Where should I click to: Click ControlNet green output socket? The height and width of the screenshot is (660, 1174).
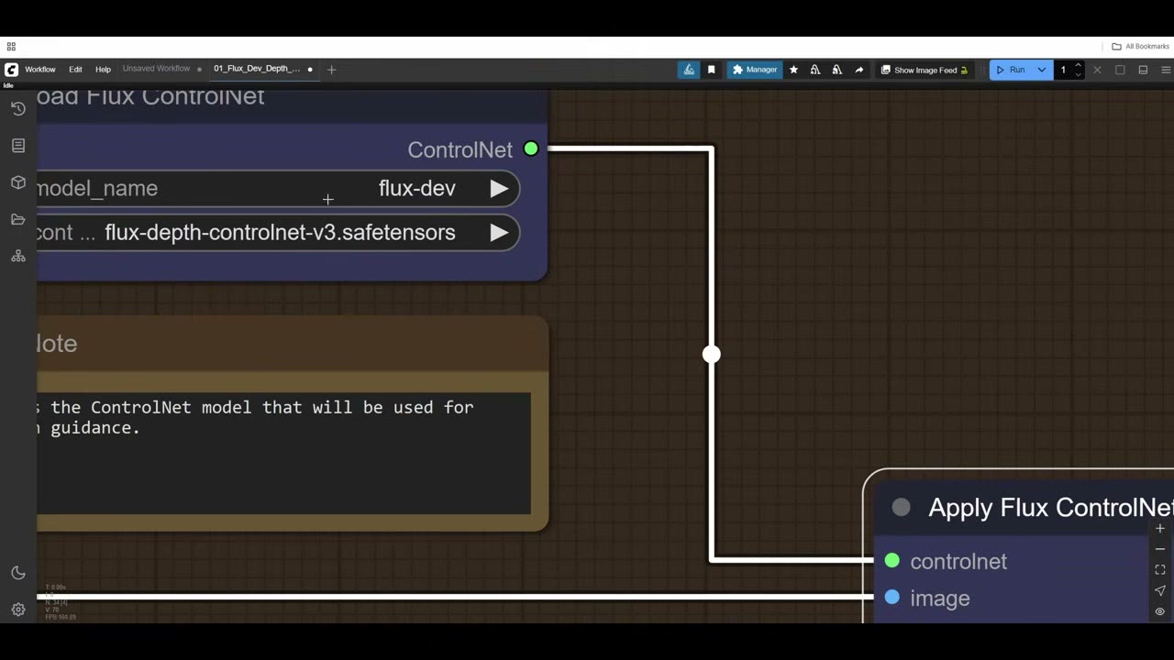(x=531, y=148)
